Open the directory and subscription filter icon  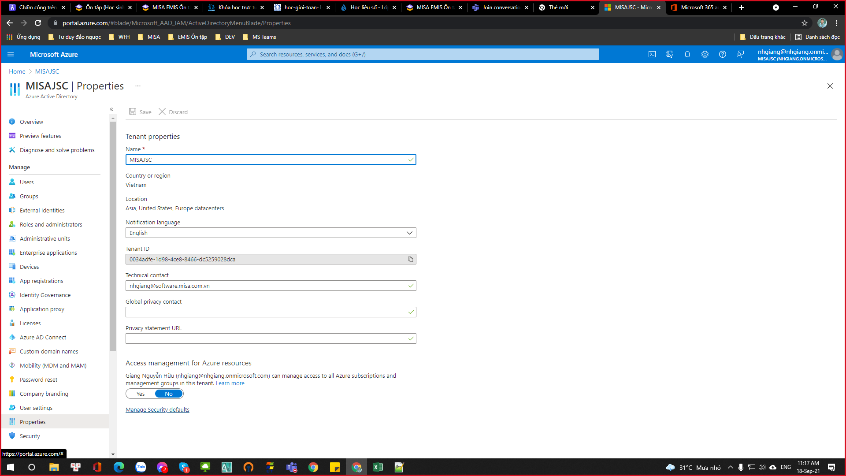[670, 54]
